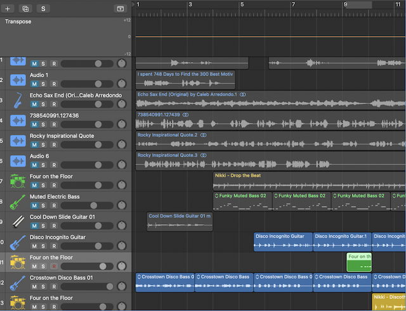
Task: Click the Disco Incognito Guitar blue guitar icon
Action: tap(17, 242)
